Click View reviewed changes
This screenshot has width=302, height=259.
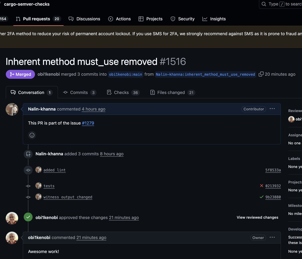pos(257,217)
